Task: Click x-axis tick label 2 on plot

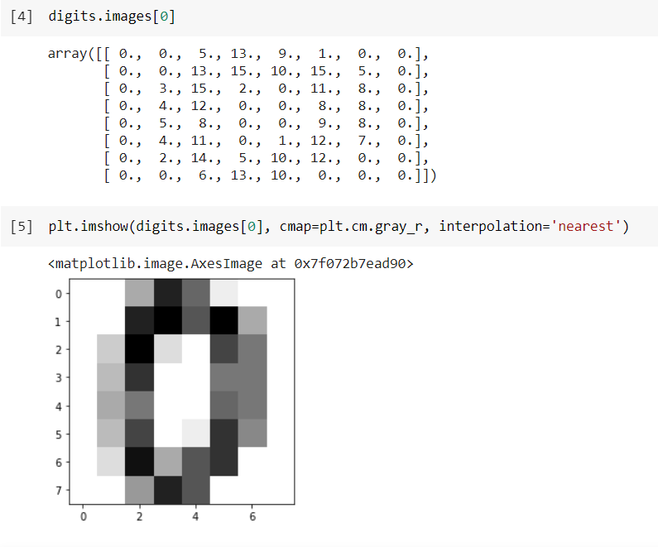Action: click(139, 516)
